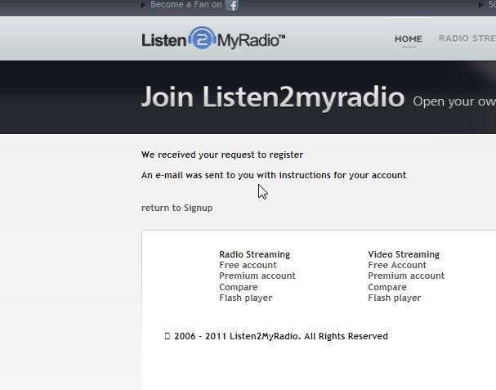Screen dimensions: 496x390
Task: Open the Become a Fan on link
Action: (x=186, y=4)
